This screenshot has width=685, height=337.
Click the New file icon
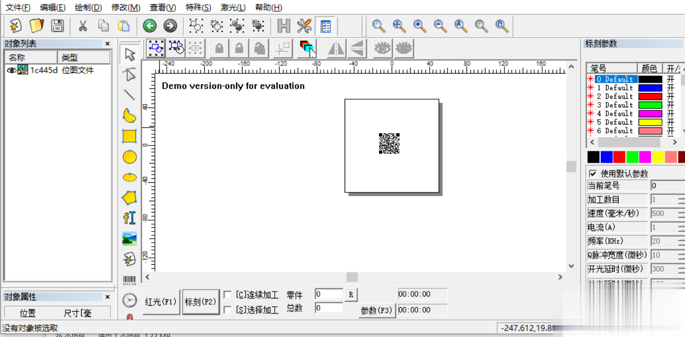coord(16,26)
